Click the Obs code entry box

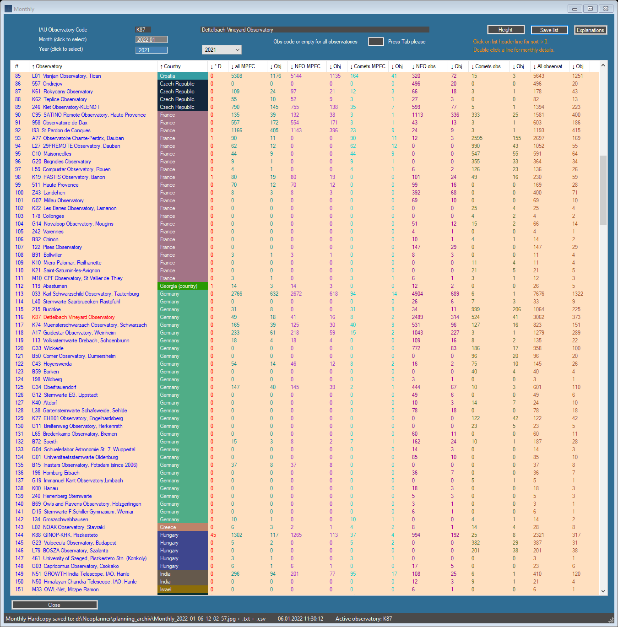point(376,42)
